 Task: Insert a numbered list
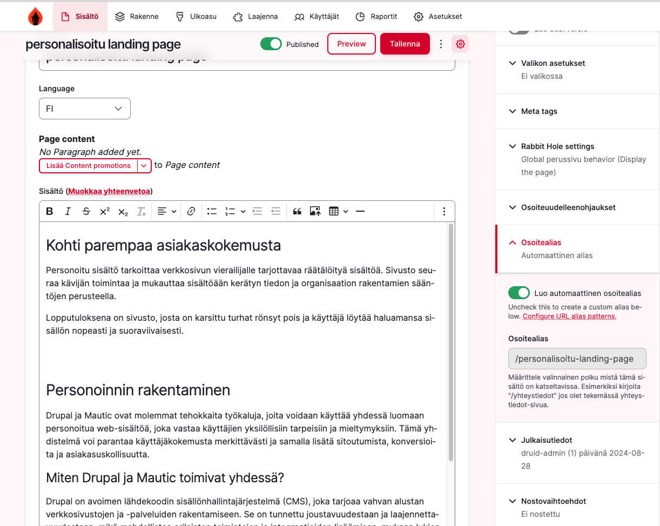coord(231,211)
